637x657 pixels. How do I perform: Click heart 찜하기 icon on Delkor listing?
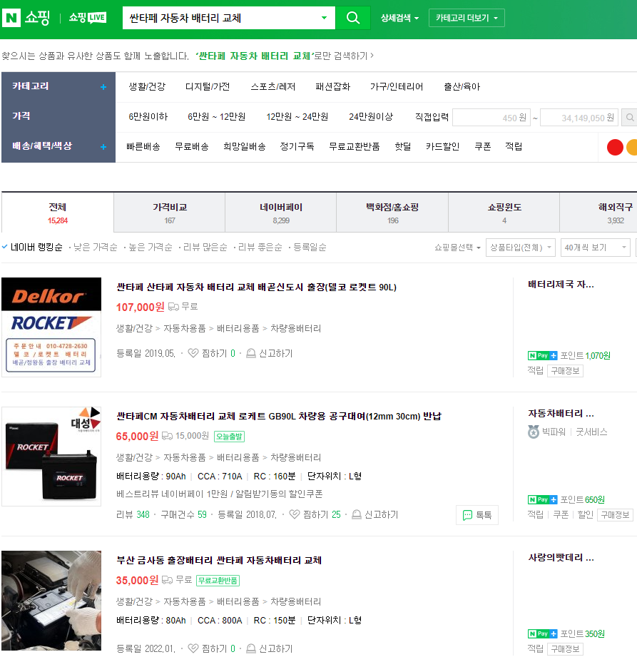tap(193, 353)
